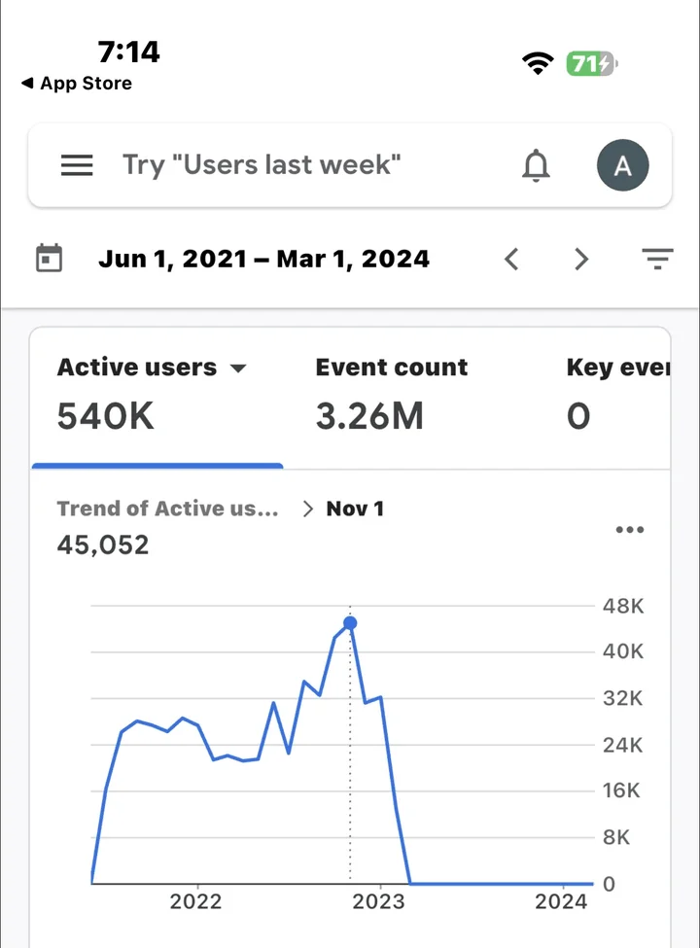Tap the 40K y-axis label
The height and width of the screenshot is (948, 700).
coord(623,651)
